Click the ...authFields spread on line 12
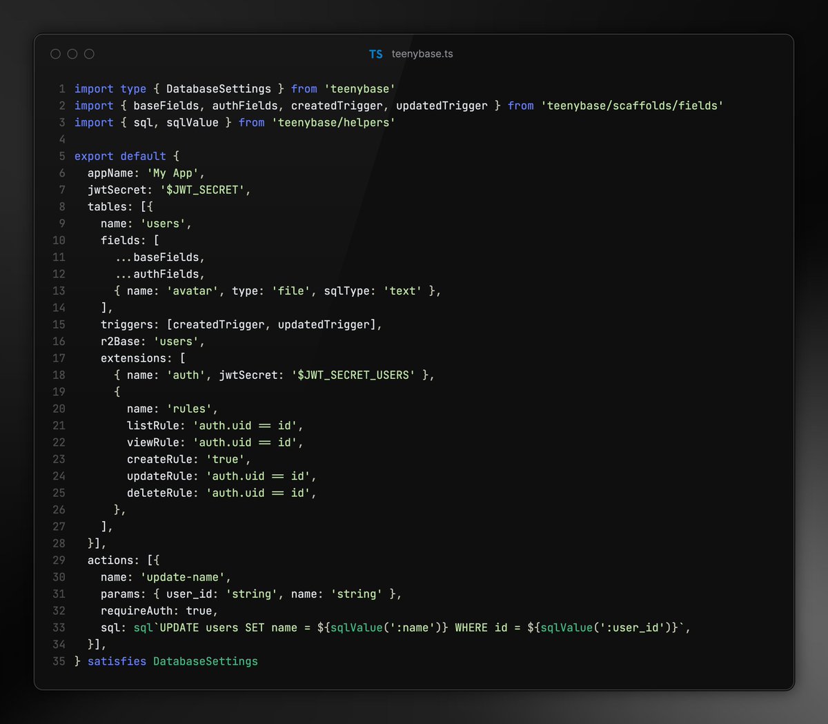This screenshot has height=724, width=828. coord(157,274)
